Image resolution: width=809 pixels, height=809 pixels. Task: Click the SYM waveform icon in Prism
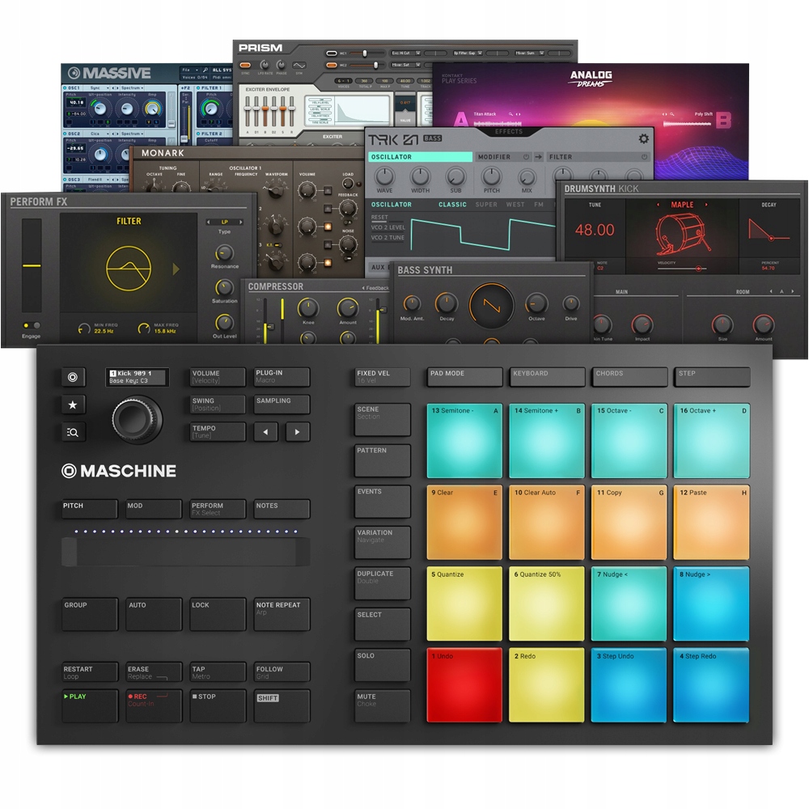pos(298,66)
